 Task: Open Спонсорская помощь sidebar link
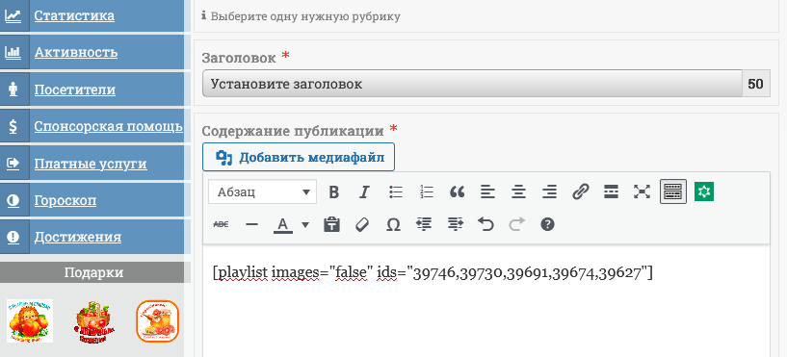click(x=109, y=126)
